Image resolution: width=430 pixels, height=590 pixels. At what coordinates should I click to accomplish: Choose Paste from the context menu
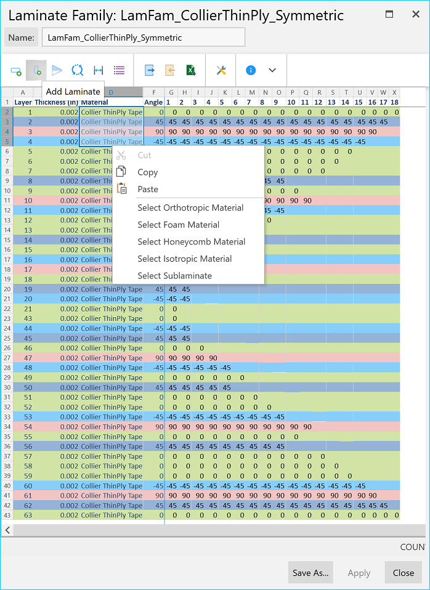(189, 189)
